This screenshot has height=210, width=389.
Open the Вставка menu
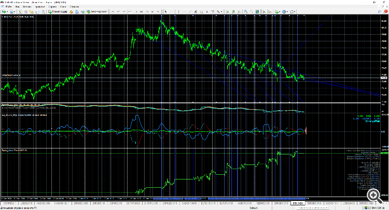(x=27, y=7)
